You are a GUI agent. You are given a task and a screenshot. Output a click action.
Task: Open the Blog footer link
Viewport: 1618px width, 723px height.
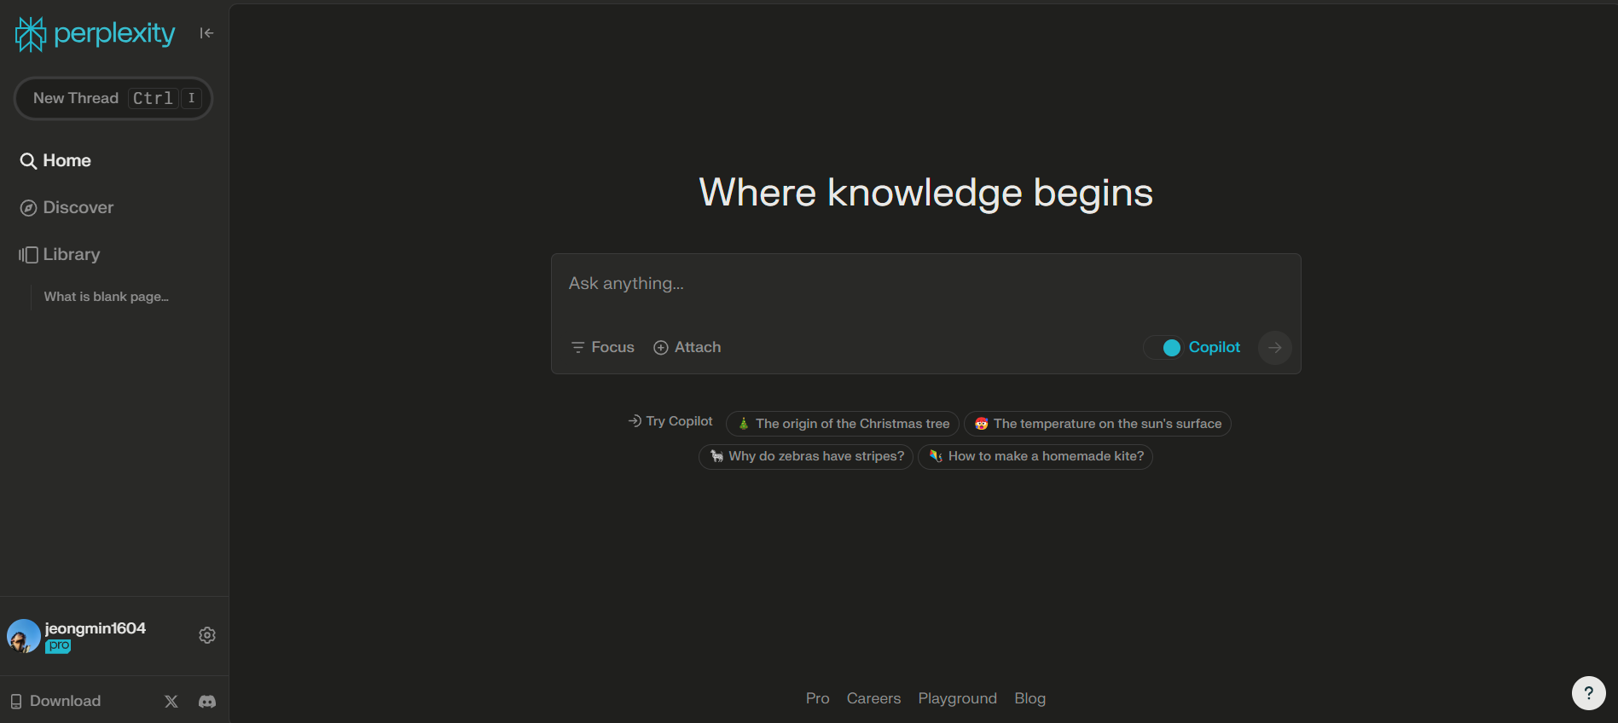1029,698
